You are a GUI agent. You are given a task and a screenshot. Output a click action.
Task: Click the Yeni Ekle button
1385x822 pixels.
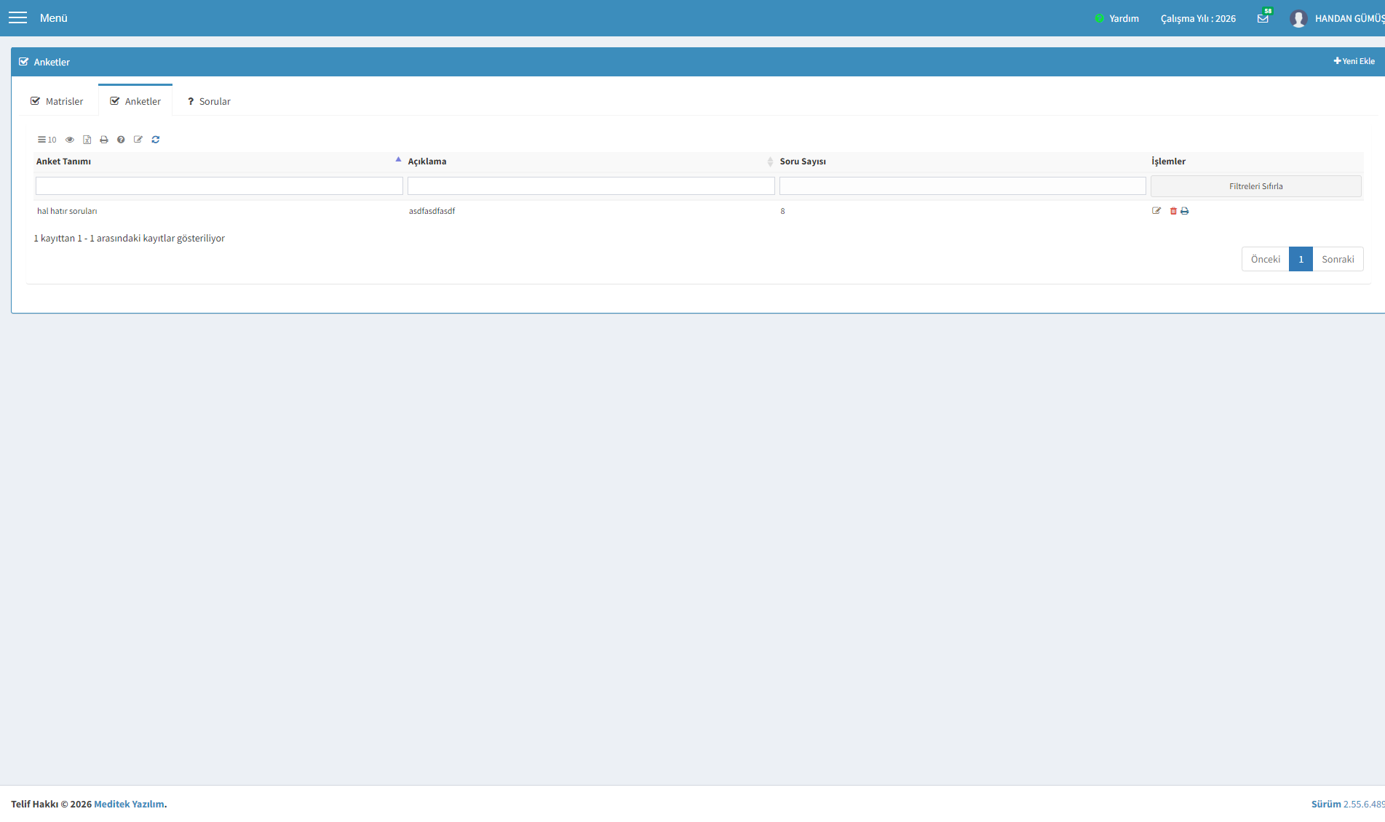[1354, 61]
